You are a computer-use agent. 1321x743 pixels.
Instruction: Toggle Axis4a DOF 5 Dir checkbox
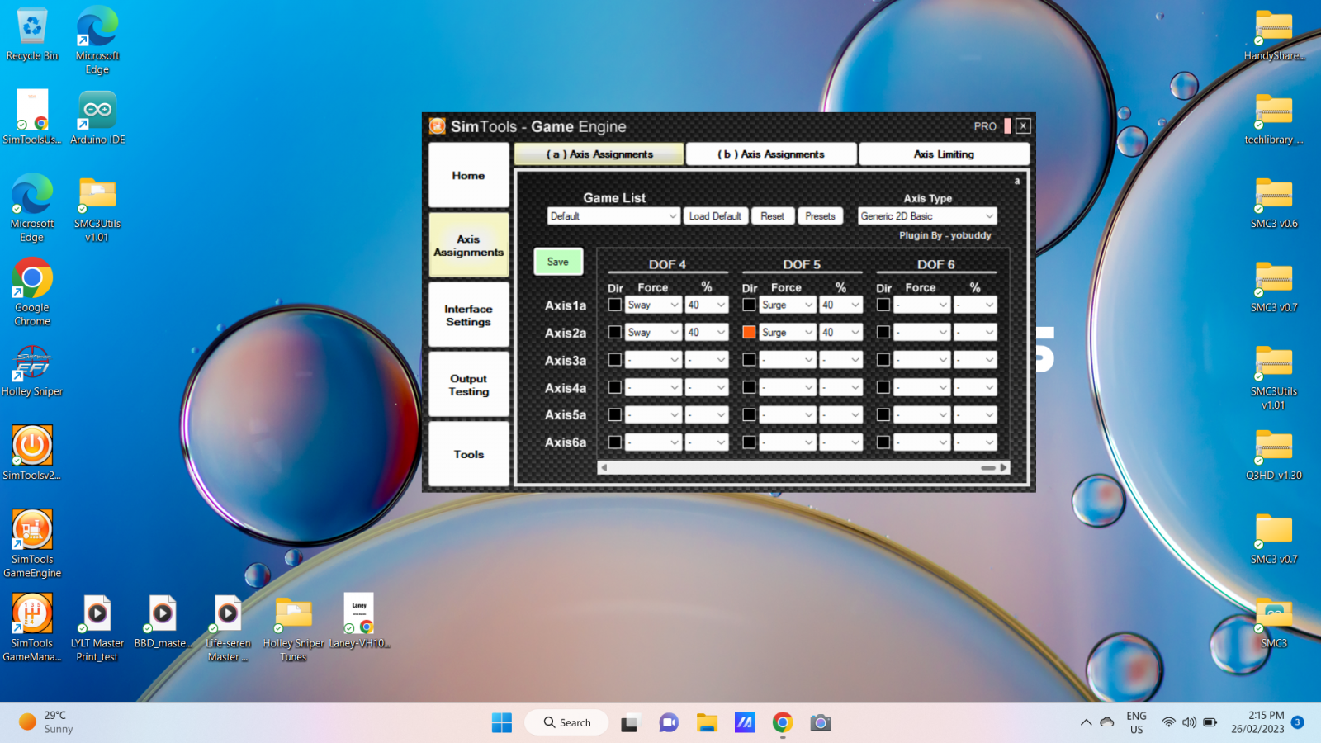pos(749,387)
